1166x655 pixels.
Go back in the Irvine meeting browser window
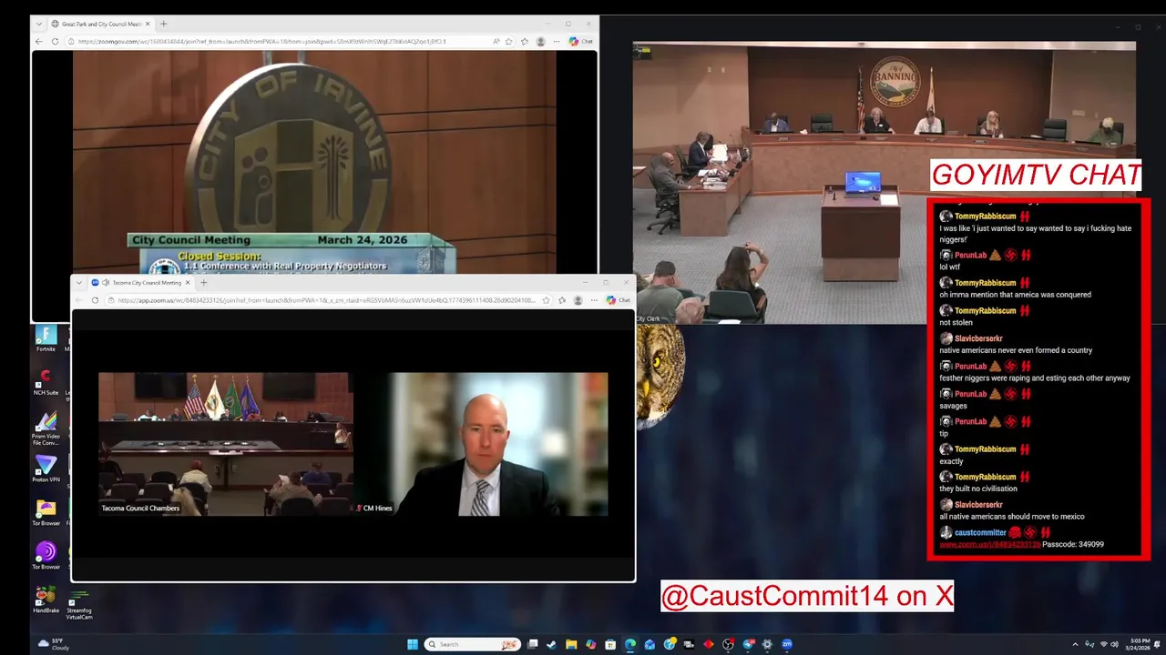[x=38, y=41]
